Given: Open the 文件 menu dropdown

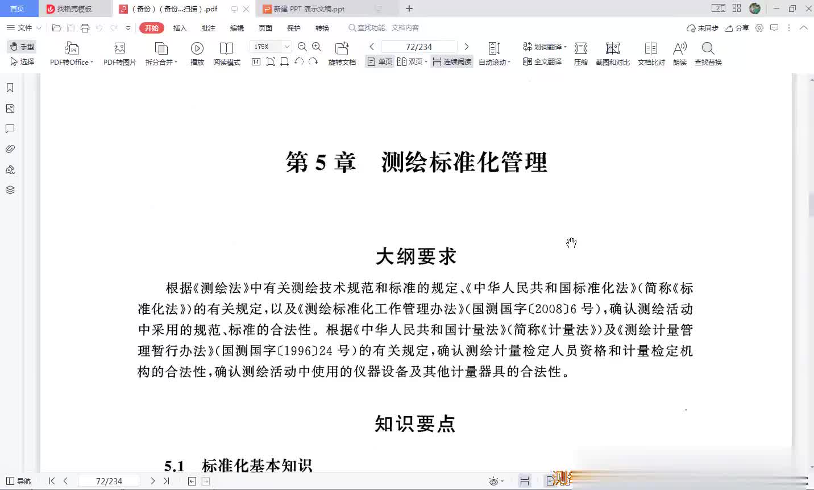Looking at the screenshot, I should [x=24, y=28].
